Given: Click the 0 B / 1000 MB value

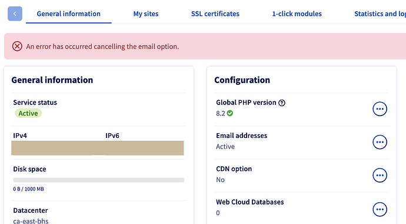Looking at the screenshot, I should (x=28, y=189).
